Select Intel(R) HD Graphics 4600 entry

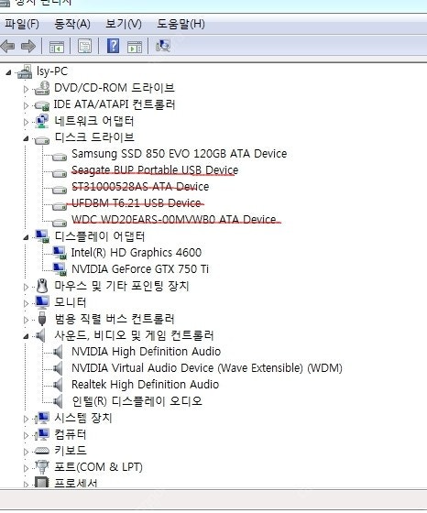pyautogui.click(x=137, y=253)
